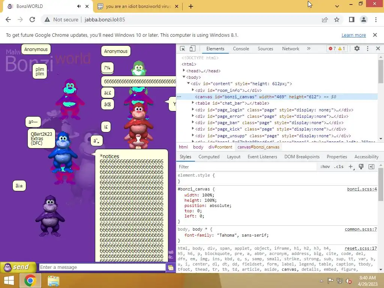Click the Chrome taskbar icon
The image size is (384, 288).
[30, 280]
